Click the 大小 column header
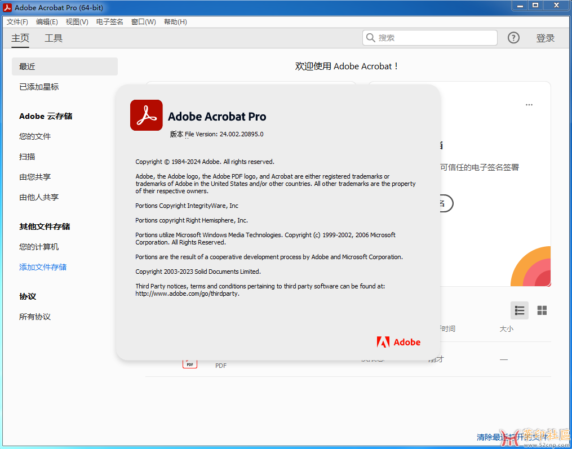Screen dimensions: 572x449 pyautogui.click(x=506, y=329)
